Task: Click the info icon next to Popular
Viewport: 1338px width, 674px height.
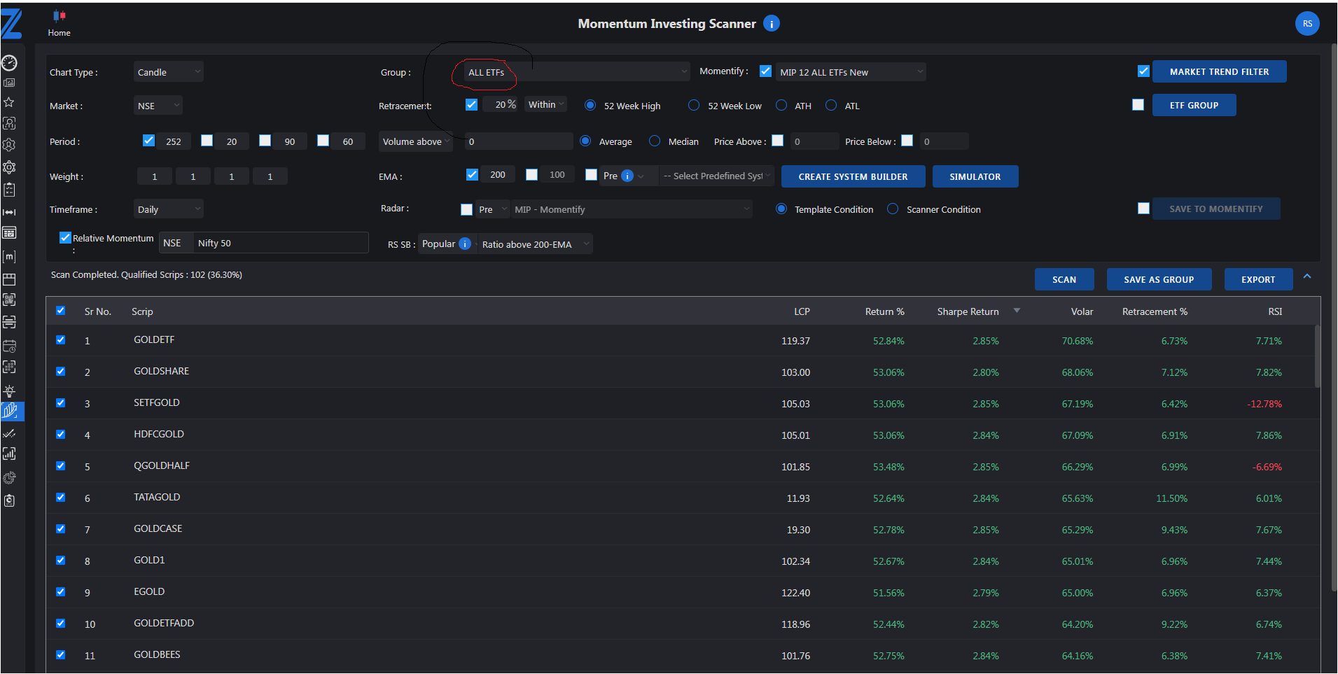Action: [x=465, y=244]
